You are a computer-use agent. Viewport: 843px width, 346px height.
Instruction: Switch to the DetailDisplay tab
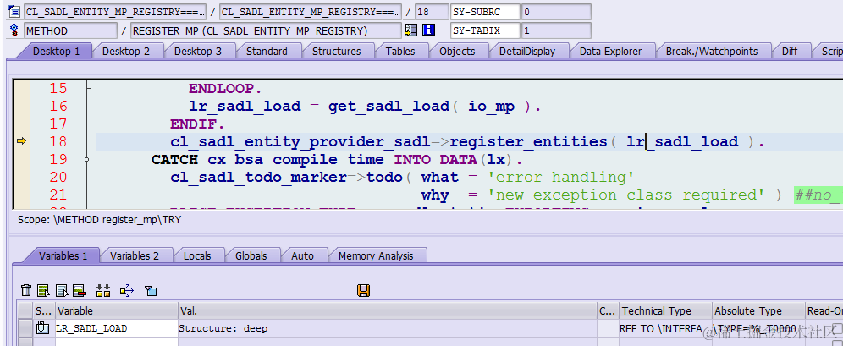pyautogui.click(x=526, y=51)
